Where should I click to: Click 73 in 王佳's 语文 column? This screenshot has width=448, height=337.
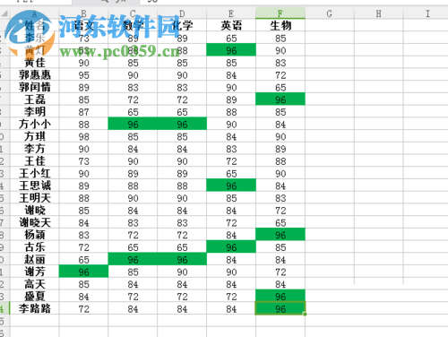click(83, 161)
